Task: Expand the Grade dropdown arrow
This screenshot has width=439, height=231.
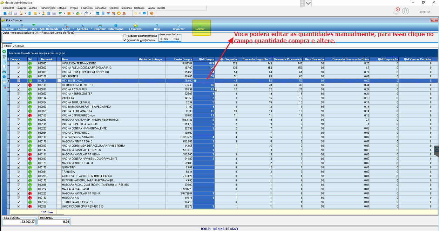Action: (x=73, y=28)
